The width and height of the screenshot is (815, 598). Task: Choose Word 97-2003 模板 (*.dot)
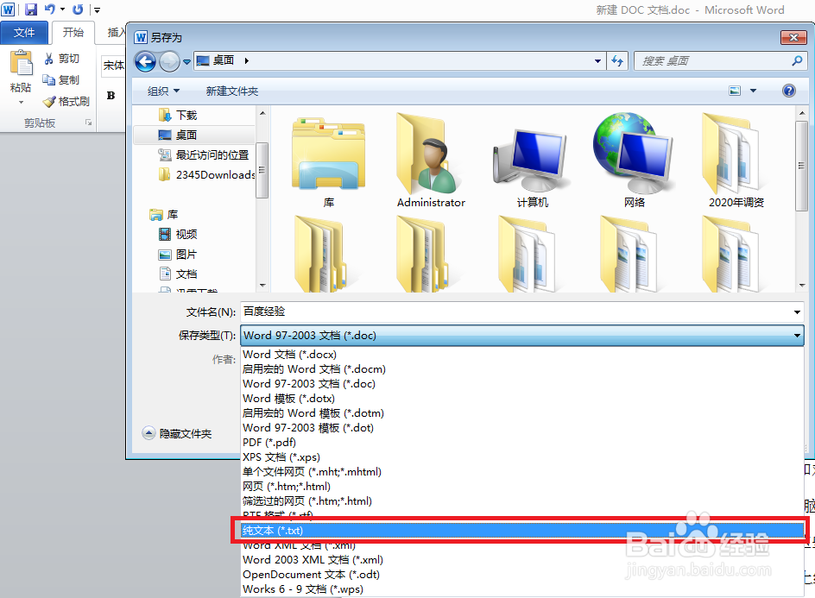pos(521,428)
